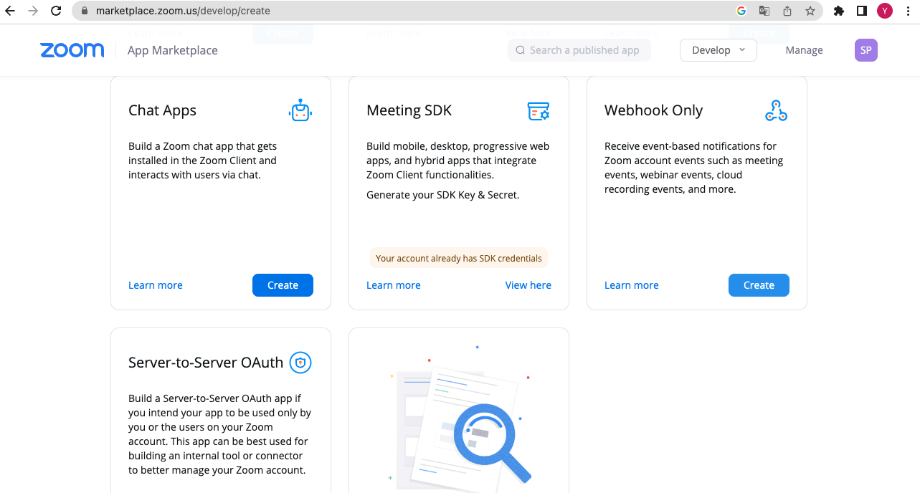This screenshot has height=493, width=920.
Task: Click the browser share icon
Action: pyautogui.click(x=786, y=11)
